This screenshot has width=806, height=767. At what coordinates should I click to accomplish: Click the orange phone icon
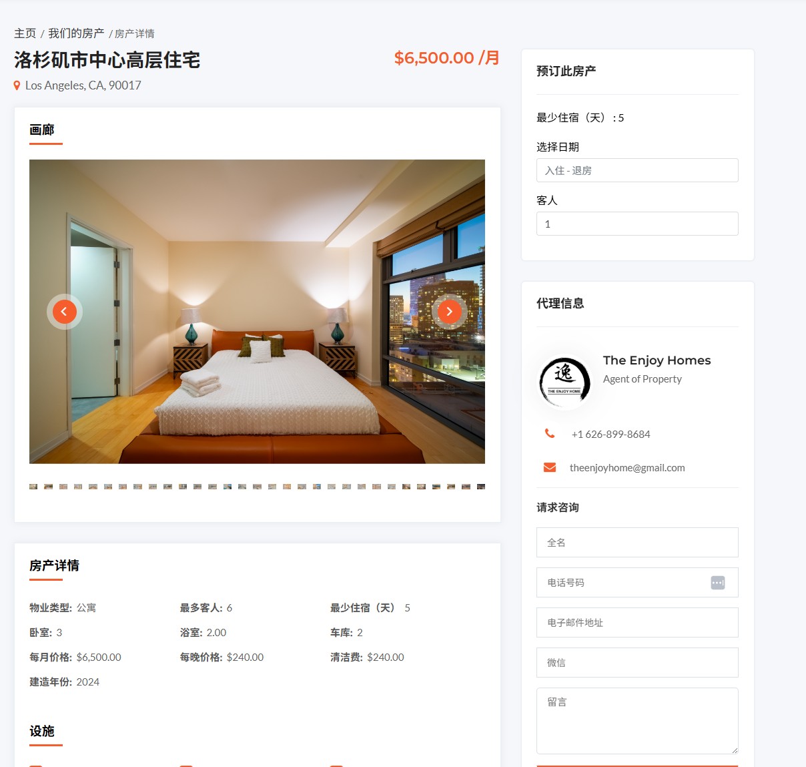pos(550,434)
